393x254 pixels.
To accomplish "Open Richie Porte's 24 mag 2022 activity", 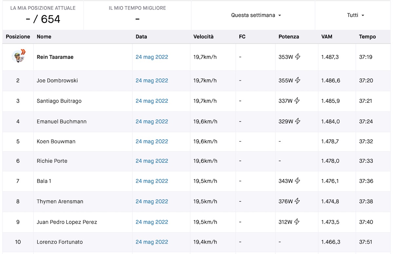I will tap(152, 161).
